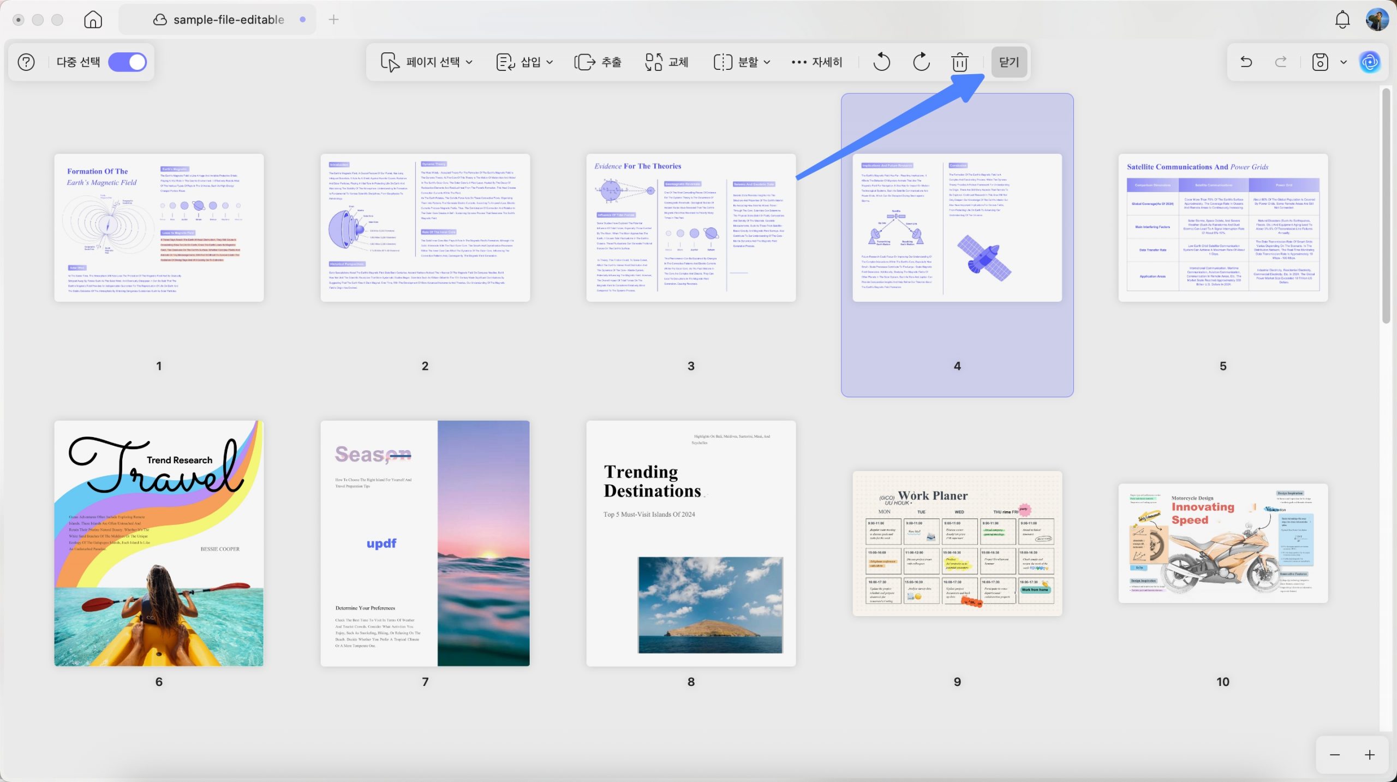Screen dimensions: 1397x782
Task: Open a new tab with plus
Action: [x=334, y=20]
